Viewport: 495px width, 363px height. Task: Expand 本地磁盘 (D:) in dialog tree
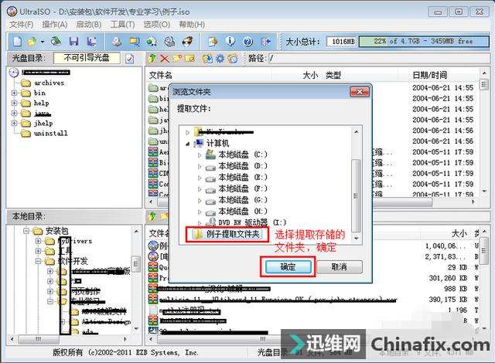pos(200,166)
